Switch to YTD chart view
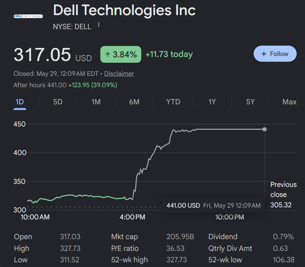 tap(173, 102)
